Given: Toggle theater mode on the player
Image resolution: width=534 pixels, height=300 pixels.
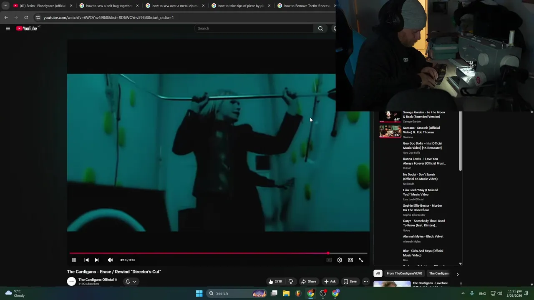Looking at the screenshot, I should coord(350,260).
